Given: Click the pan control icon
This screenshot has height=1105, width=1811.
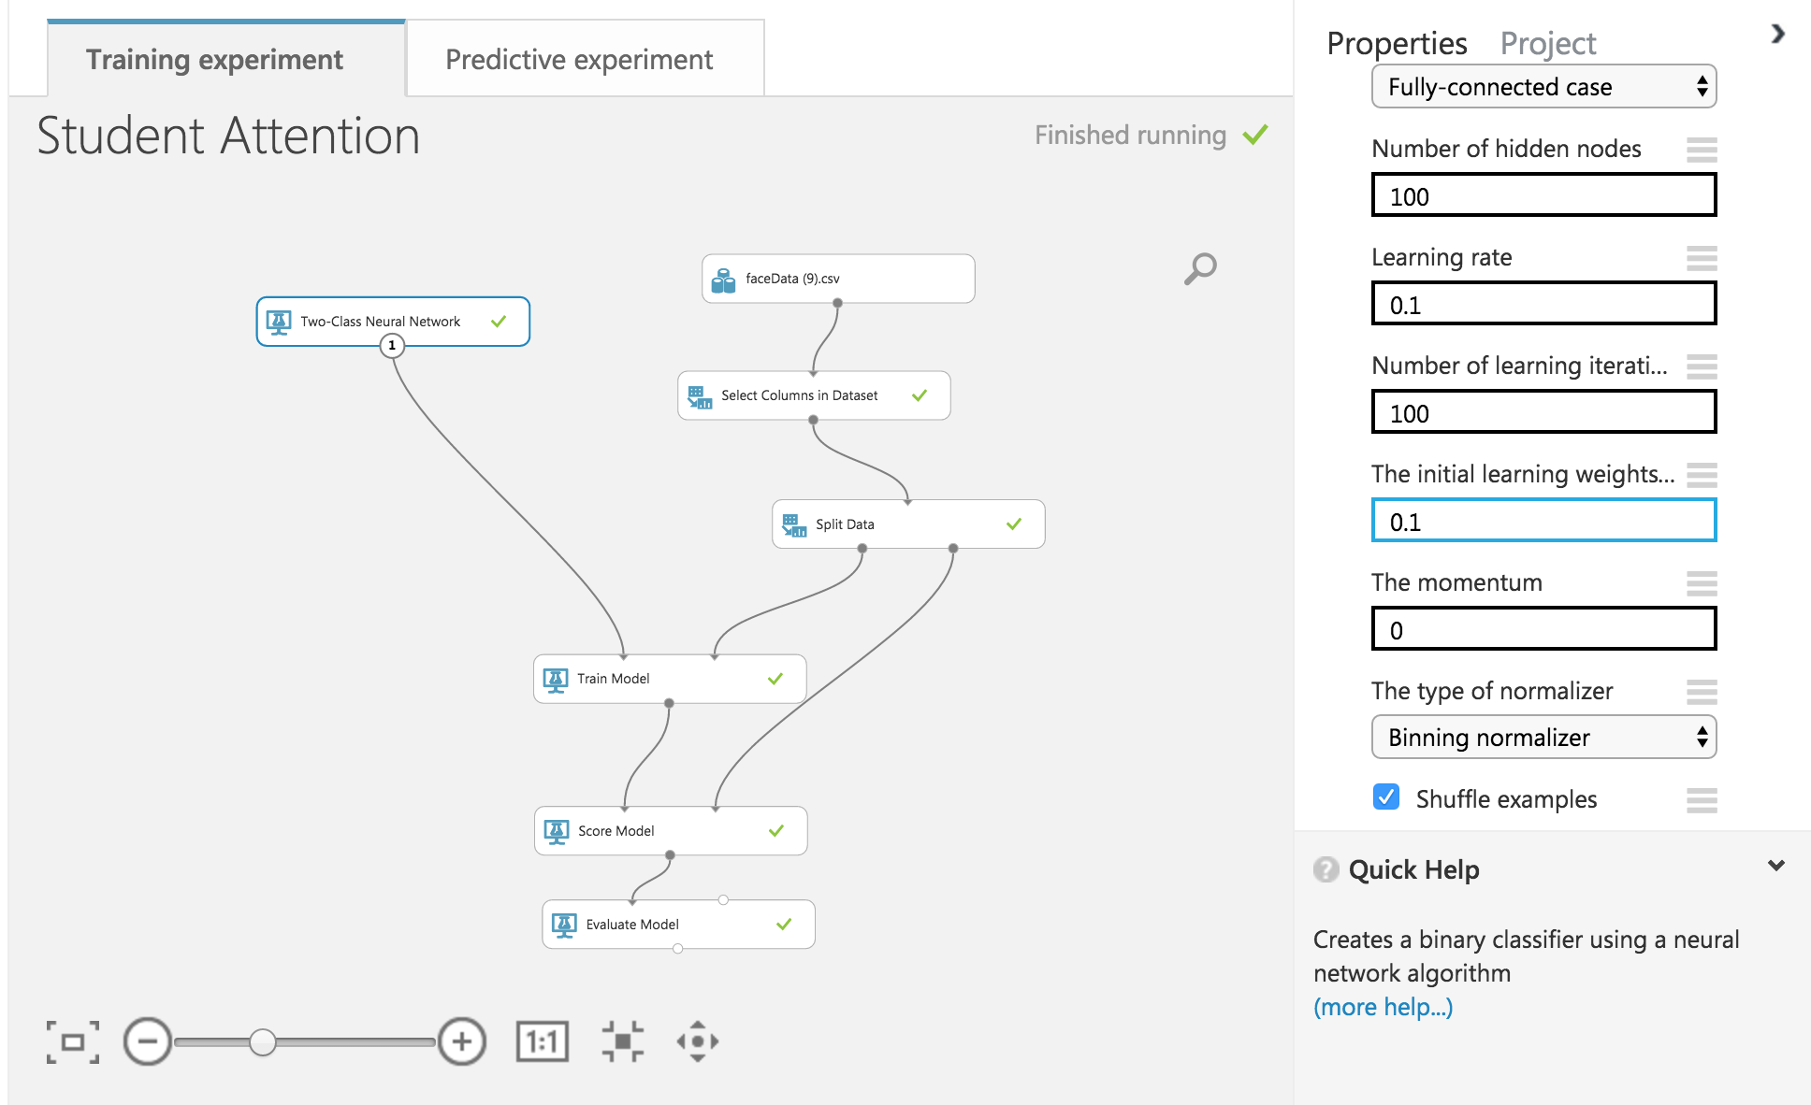Looking at the screenshot, I should coord(698,1040).
